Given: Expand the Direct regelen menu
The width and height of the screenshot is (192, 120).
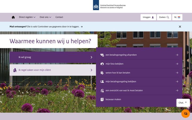Looking at the screenshot, I should [27, 17].
